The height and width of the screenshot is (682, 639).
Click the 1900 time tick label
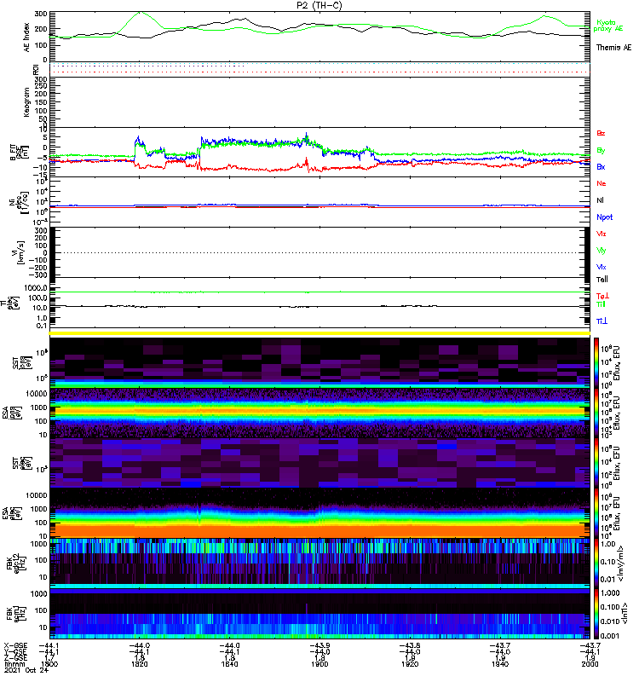pos(319,664)
